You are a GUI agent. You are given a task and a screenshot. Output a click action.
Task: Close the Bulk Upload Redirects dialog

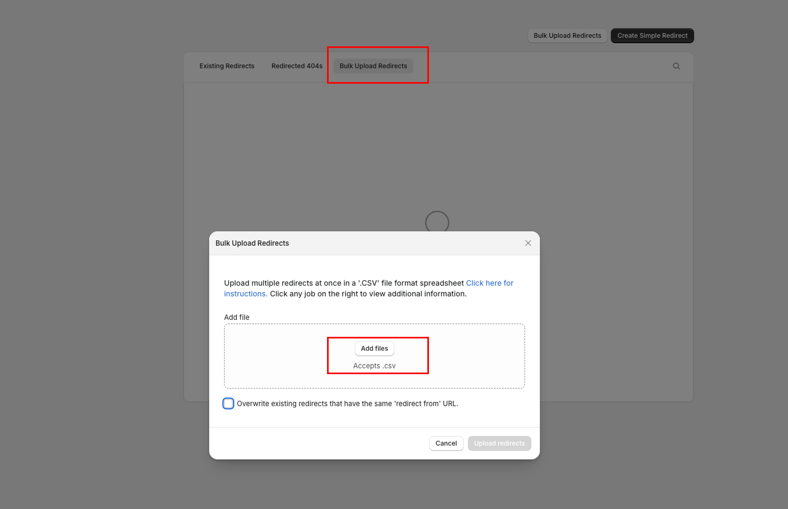(x=528, y=243)
